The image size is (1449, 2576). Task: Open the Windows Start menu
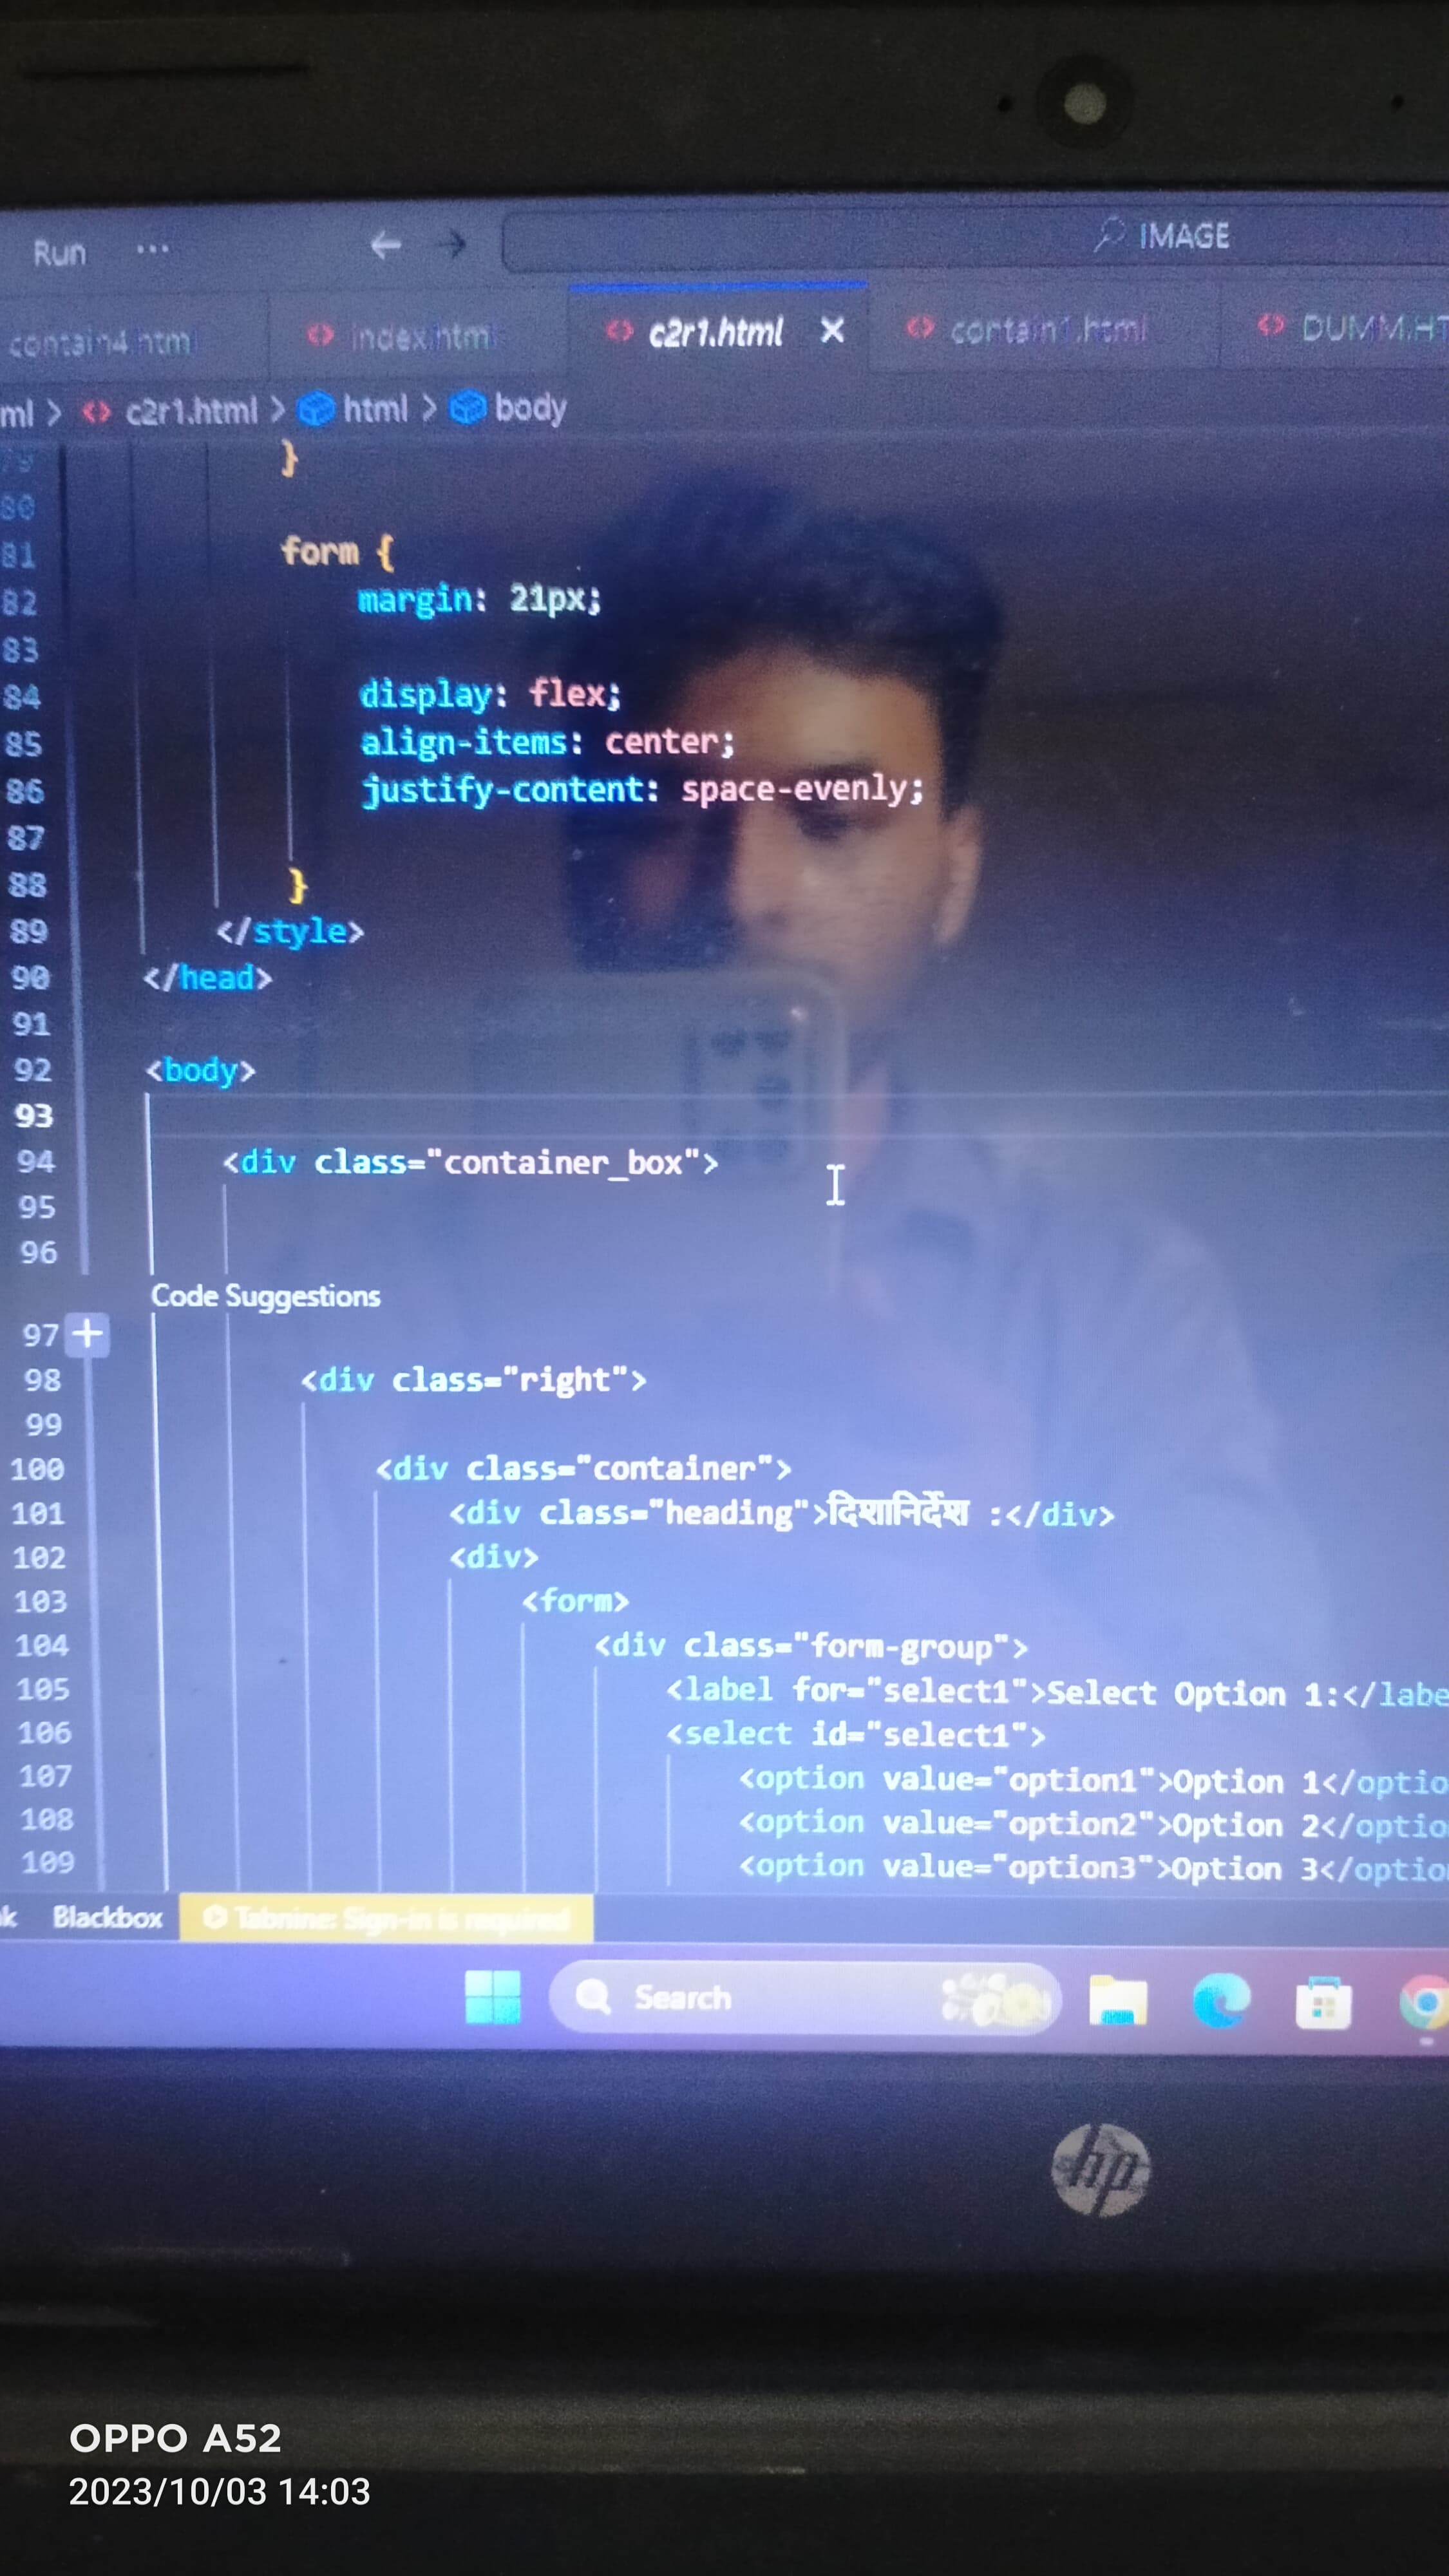tap(493, 1997)
